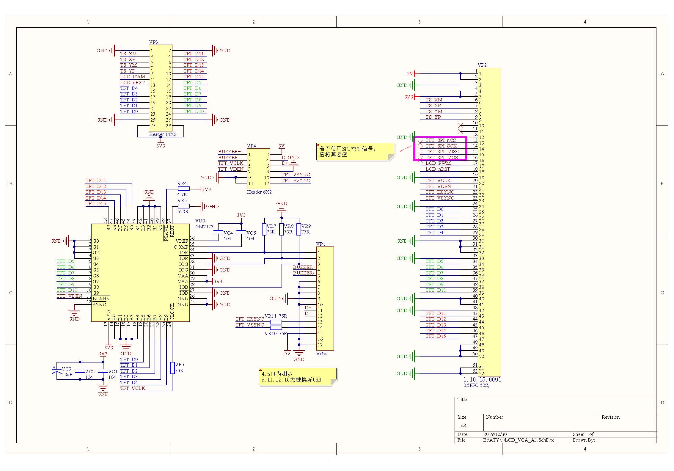Click the TFT_SPI_MISO net label
674x471 pixels.
442,152
